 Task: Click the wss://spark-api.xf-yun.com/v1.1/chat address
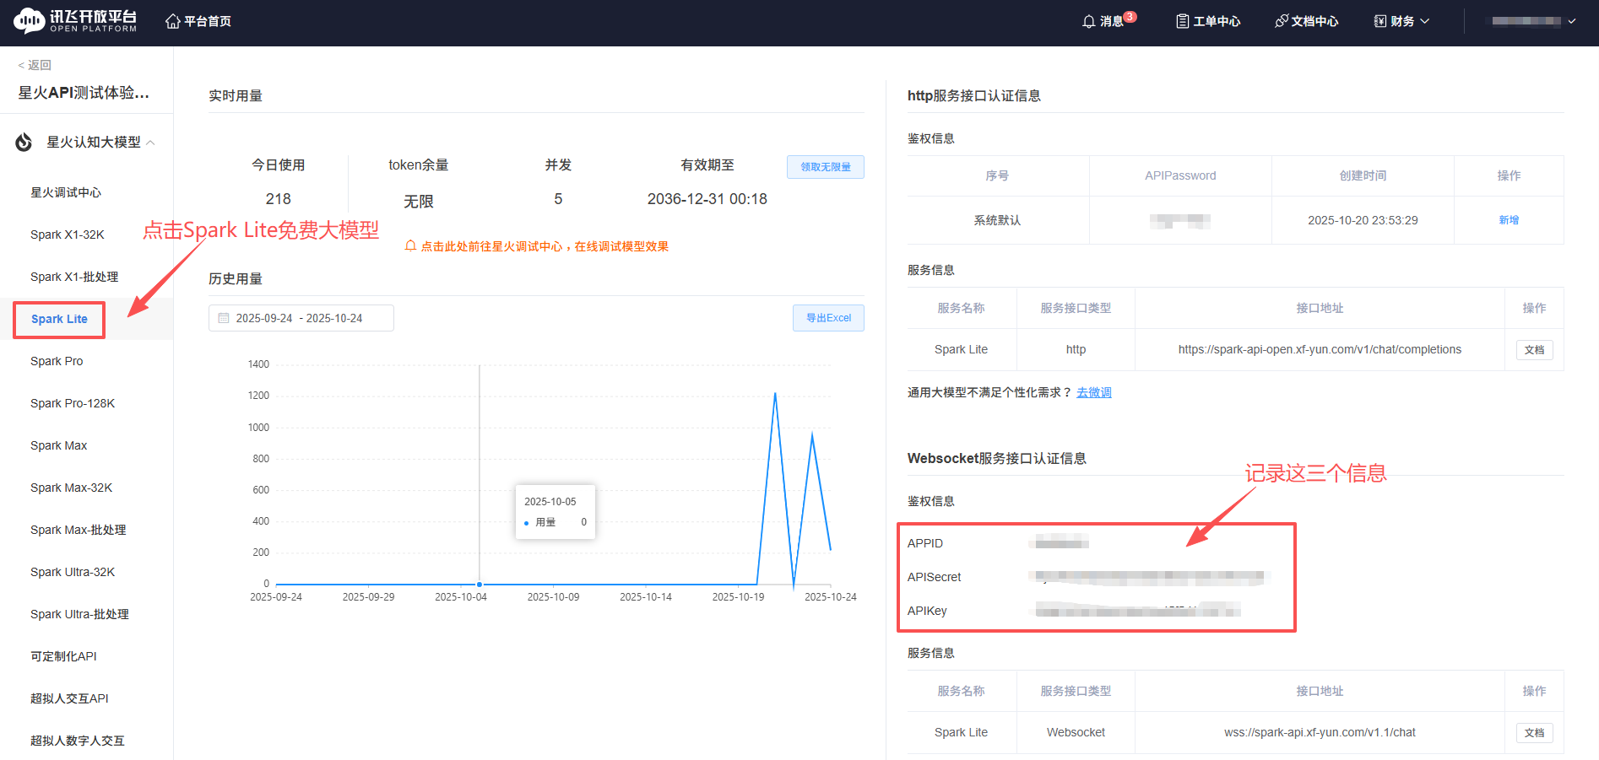[1320, 732]
